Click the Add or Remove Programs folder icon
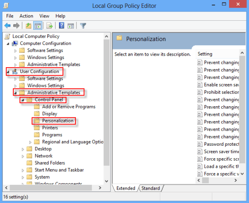The height and width of the screenshot is (203, 249). click(x=37, y=107)
